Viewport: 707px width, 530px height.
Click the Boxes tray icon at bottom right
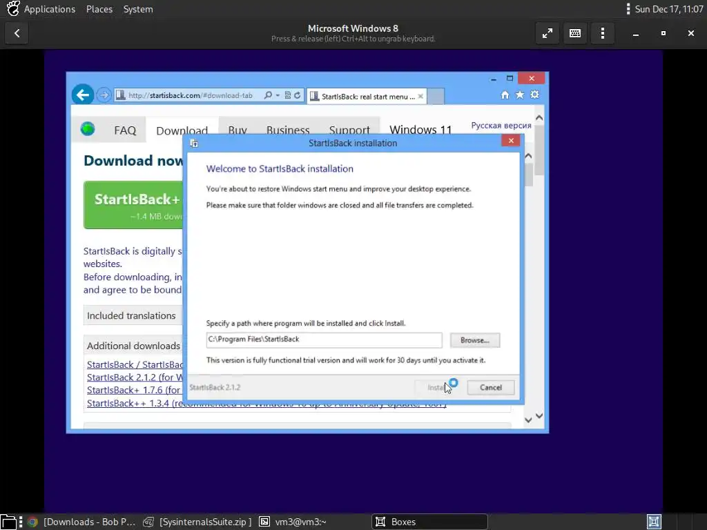654,522
